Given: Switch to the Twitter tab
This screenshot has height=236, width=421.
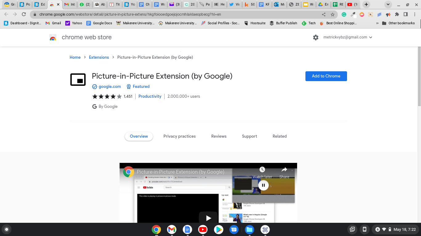Looking at the screenshot, I should (x=234, y=5).
